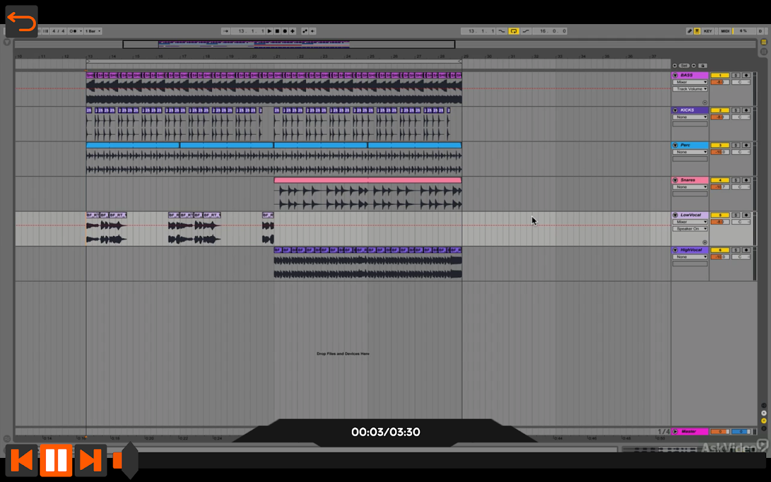Click the 4 / 4 time signature field
Image resolution: width=771 pixels, height=482 pixels.
(x=58, y=31)
